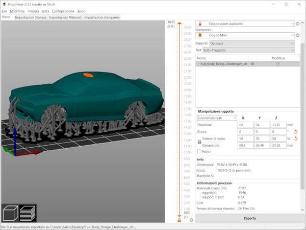Click the Esporta button
The width and height of the screenshot is (306, 230).
coord(249,218)
